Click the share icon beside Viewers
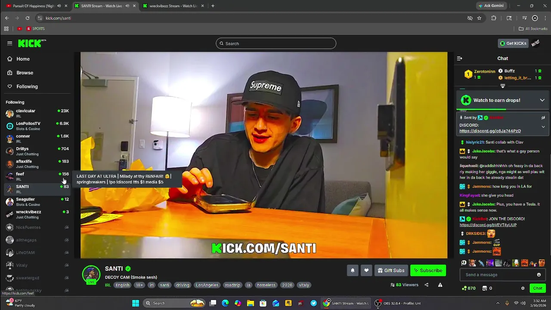The width and height of the screenshot is (551, 310). [x=427, y=285]
